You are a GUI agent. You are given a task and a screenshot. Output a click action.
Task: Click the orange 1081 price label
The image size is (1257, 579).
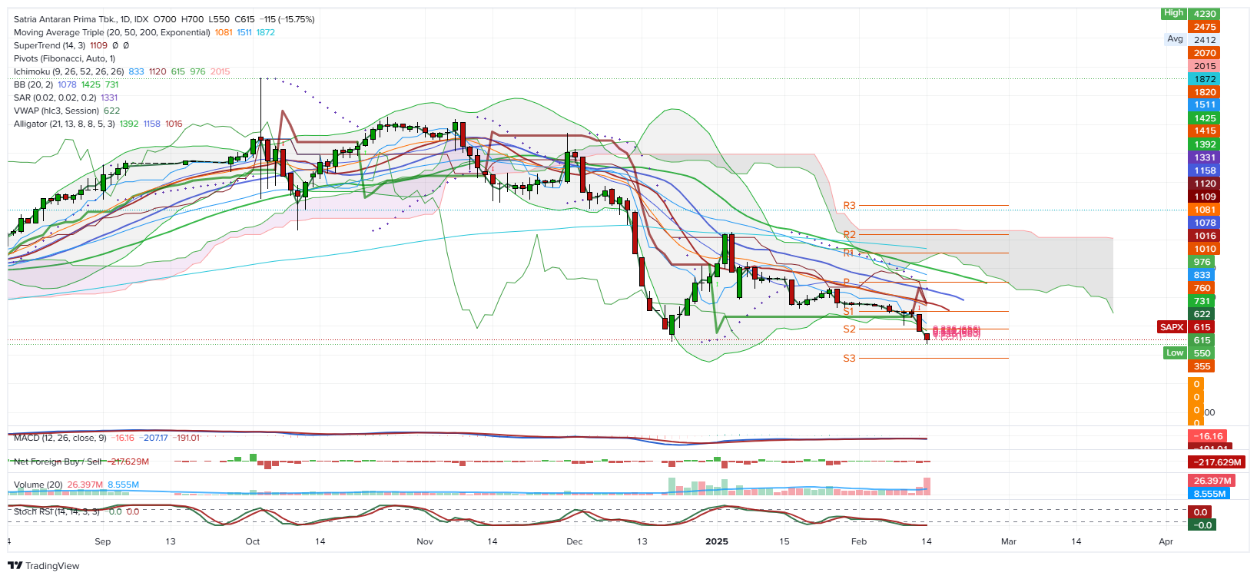point(1204,210)
